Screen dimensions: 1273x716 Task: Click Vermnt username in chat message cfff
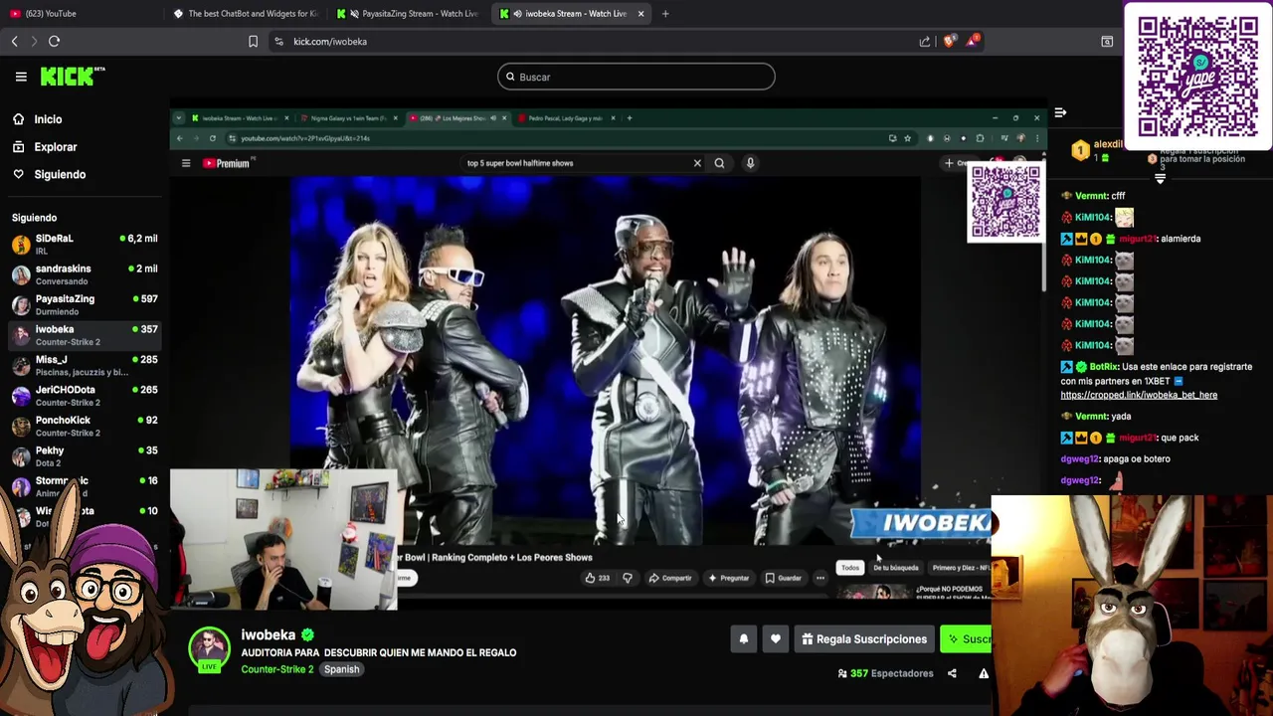[x=1091, y=196]
